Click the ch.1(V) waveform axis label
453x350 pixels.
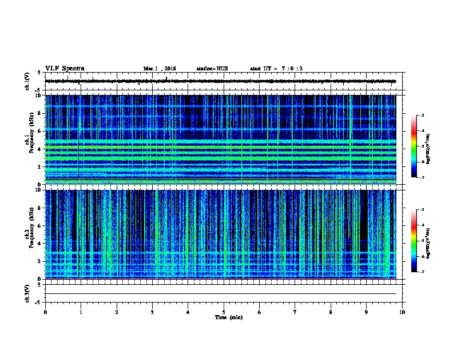[27, 81]
